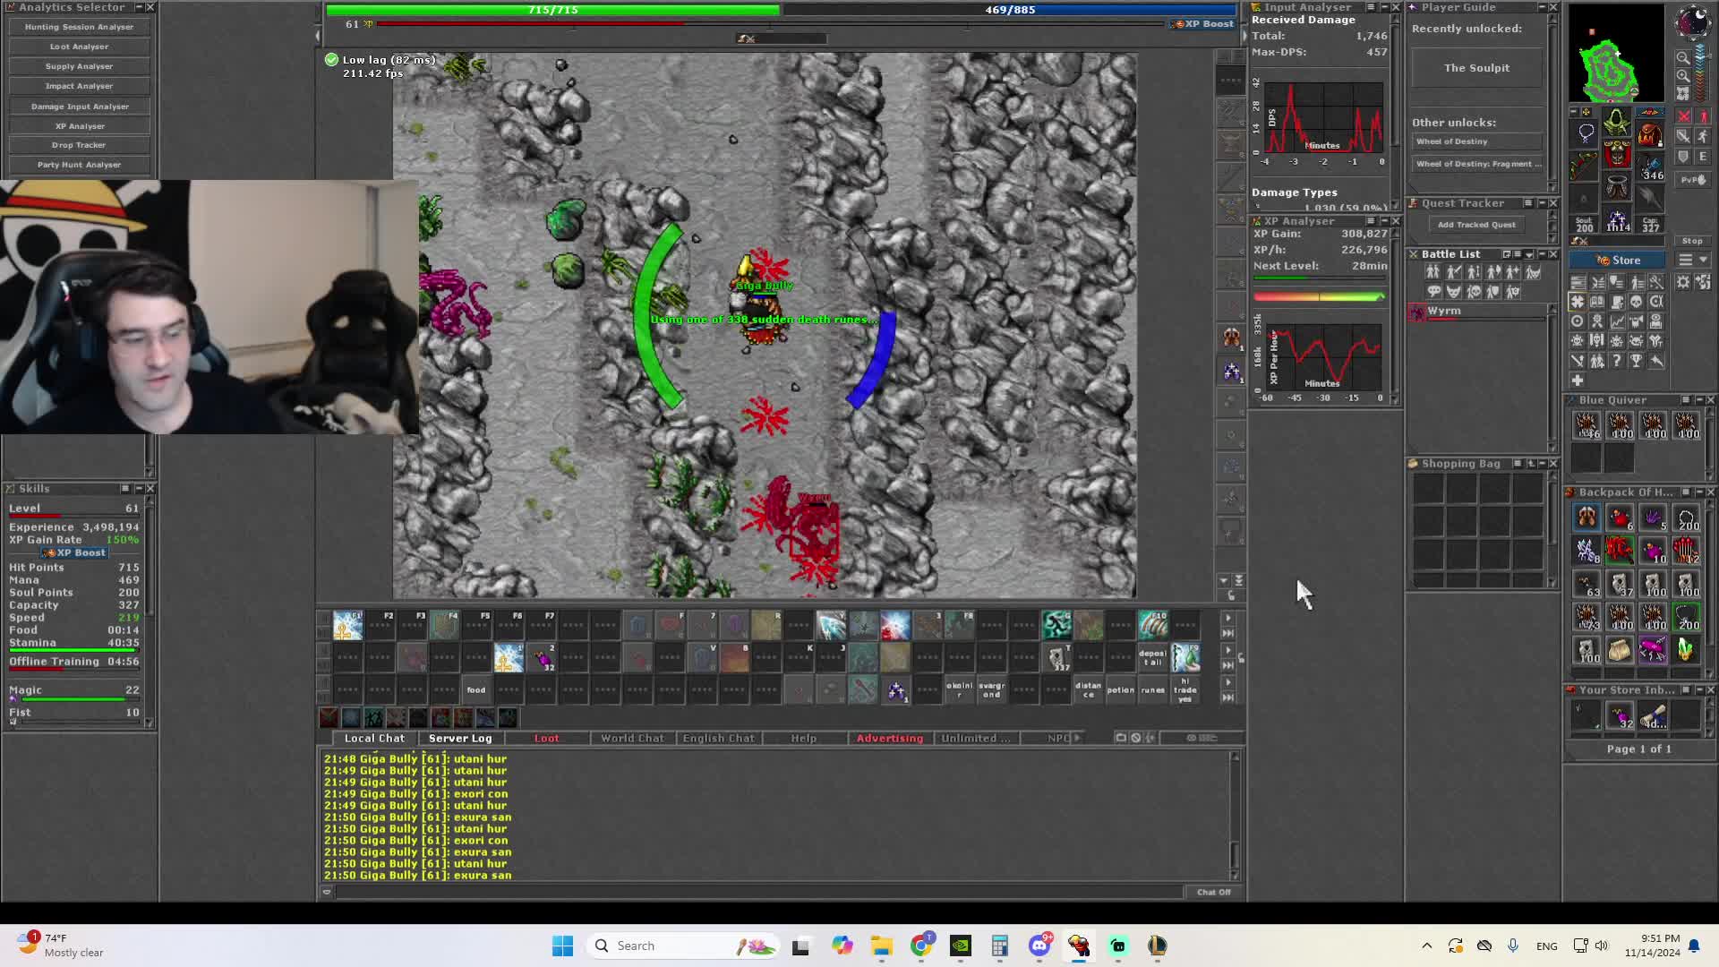Viewport: 1719px width, 967px height.
Task: Click the minimap thumbnail
Action: coord(1616,53)
